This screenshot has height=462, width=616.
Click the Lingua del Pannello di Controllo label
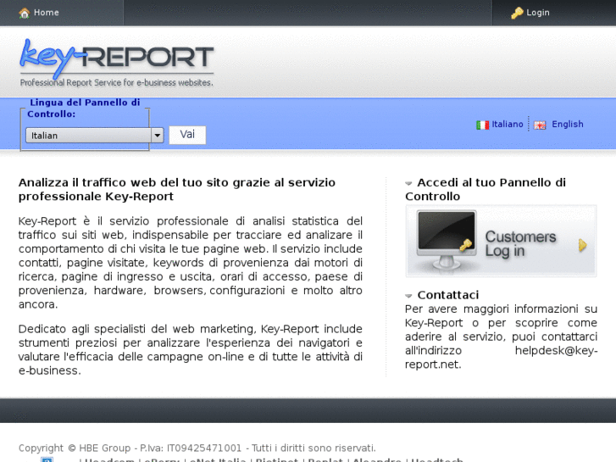click(84, 109)
